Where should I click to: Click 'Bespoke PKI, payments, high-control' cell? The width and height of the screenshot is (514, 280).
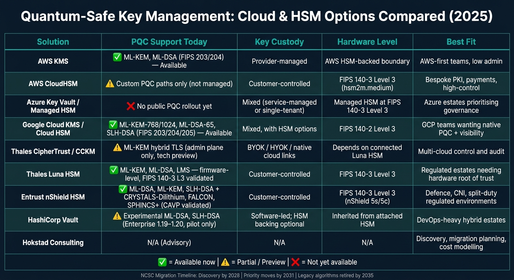461,83
